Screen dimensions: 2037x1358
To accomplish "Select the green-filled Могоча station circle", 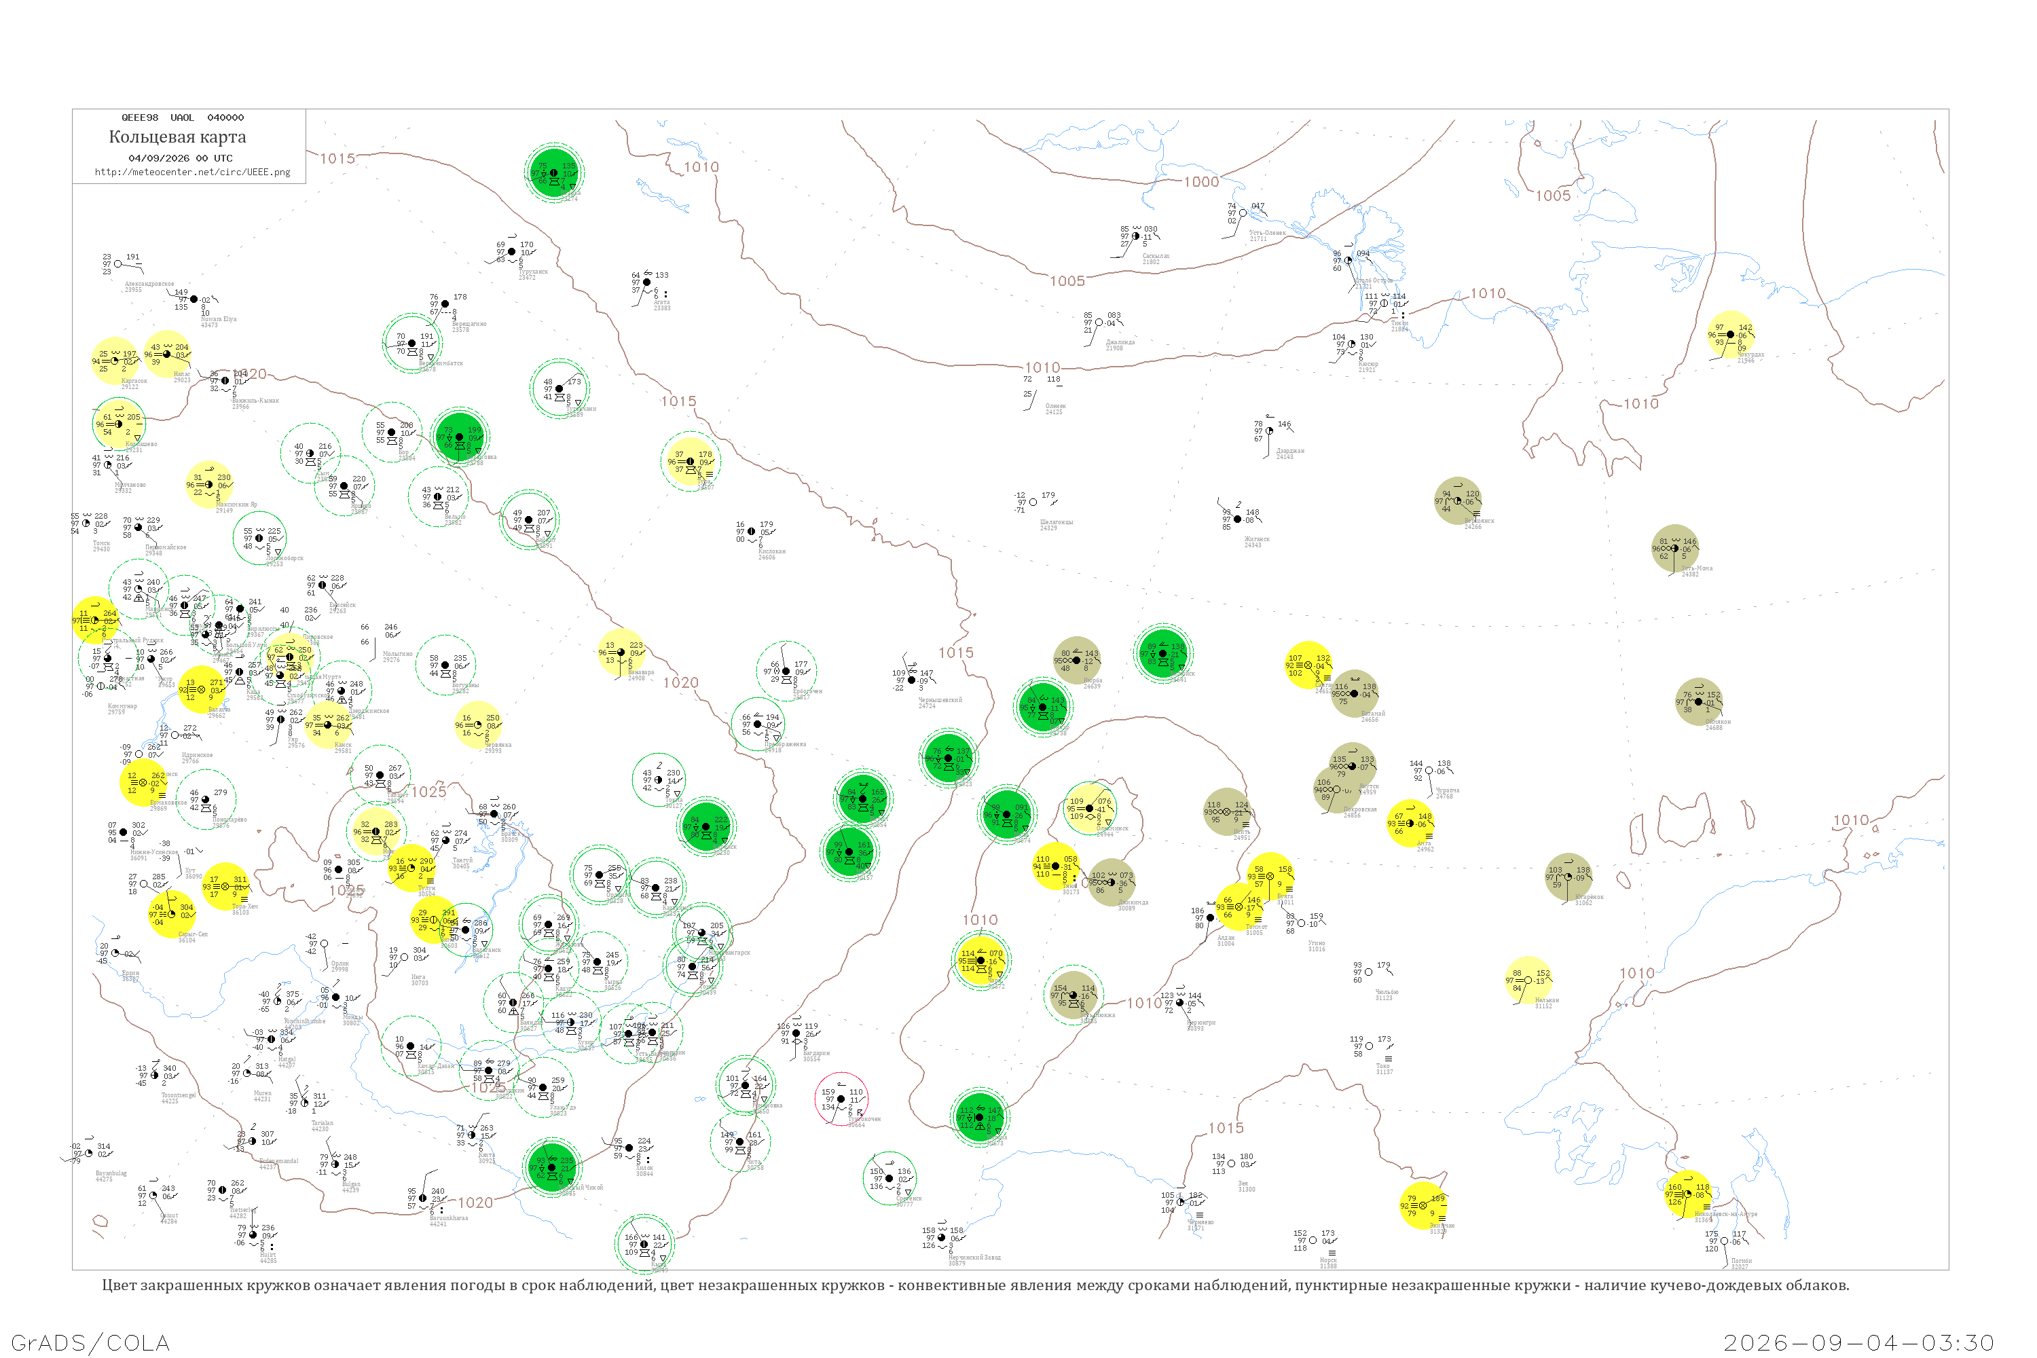I will (x=980, y=1117).
